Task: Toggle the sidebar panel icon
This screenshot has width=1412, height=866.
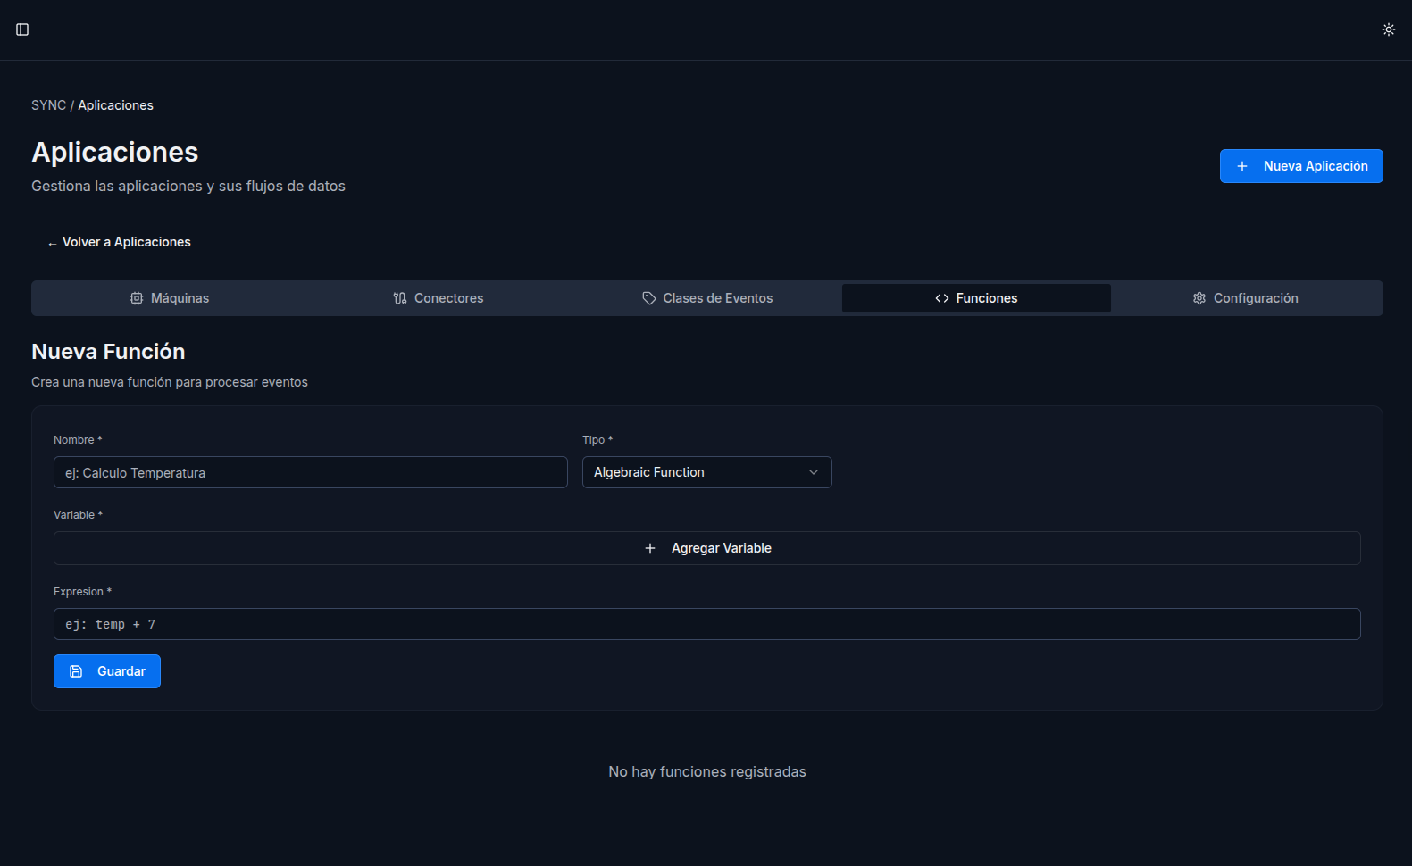Action: [22, 29]
